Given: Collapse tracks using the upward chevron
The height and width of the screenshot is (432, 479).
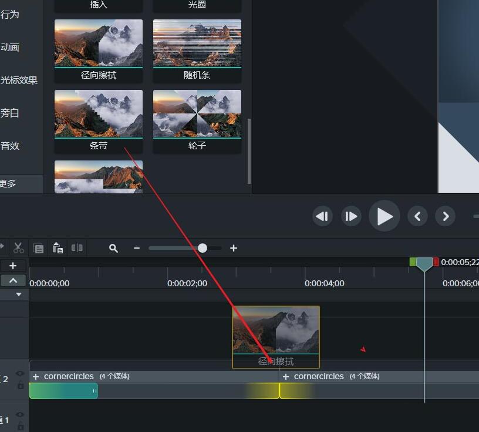Looking at the screenshot, I should [x=13, y=280].
